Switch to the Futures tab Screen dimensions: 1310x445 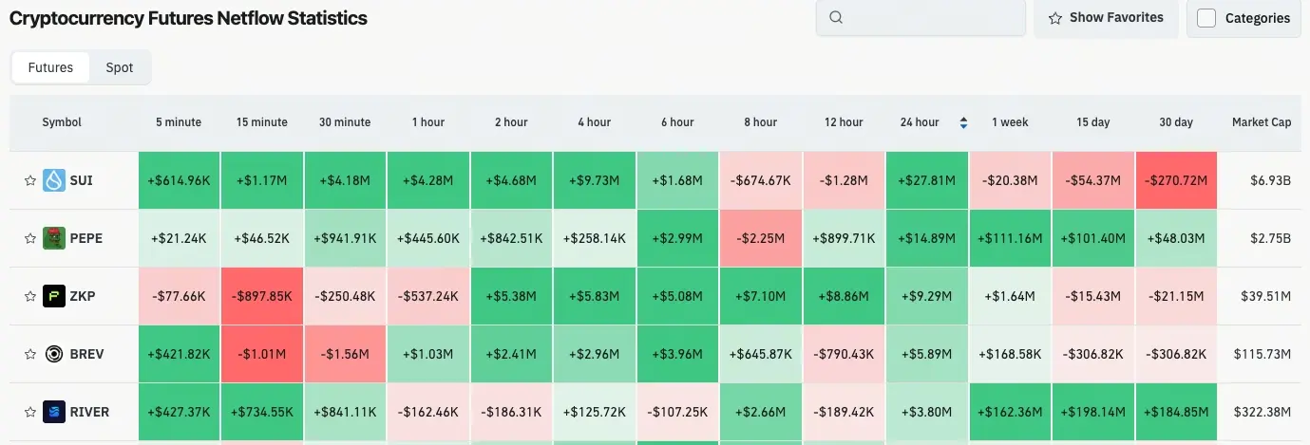[50, 67]
